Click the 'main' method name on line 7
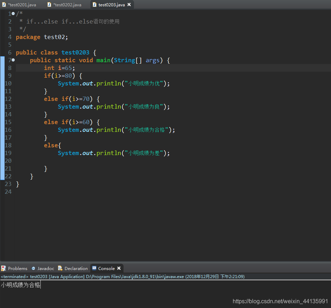331x308 pixels. (x=104, y=60)
